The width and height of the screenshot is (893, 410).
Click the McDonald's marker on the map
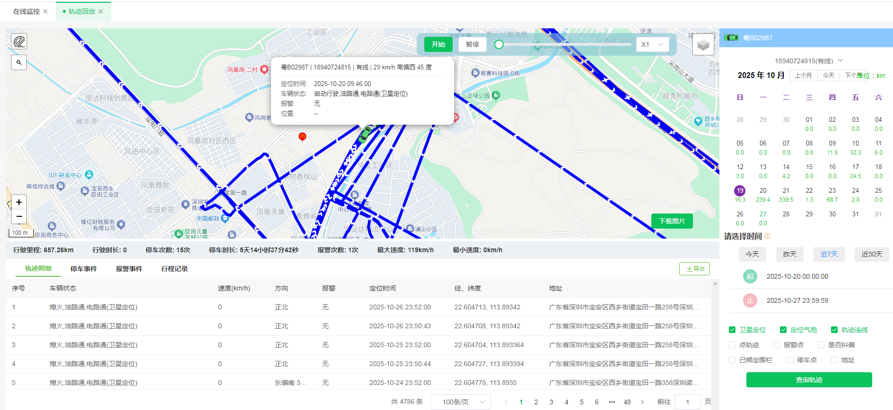[302, 137]
